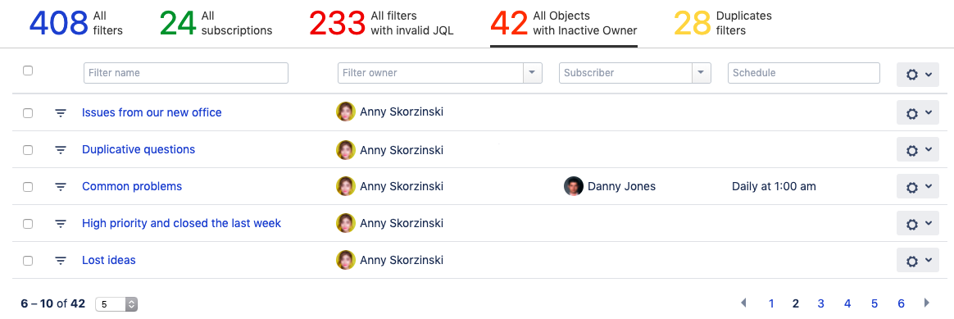Check the box for Common problems filter
The height and width of the screenshot is (319, 954).
click(x=27, y=187)
